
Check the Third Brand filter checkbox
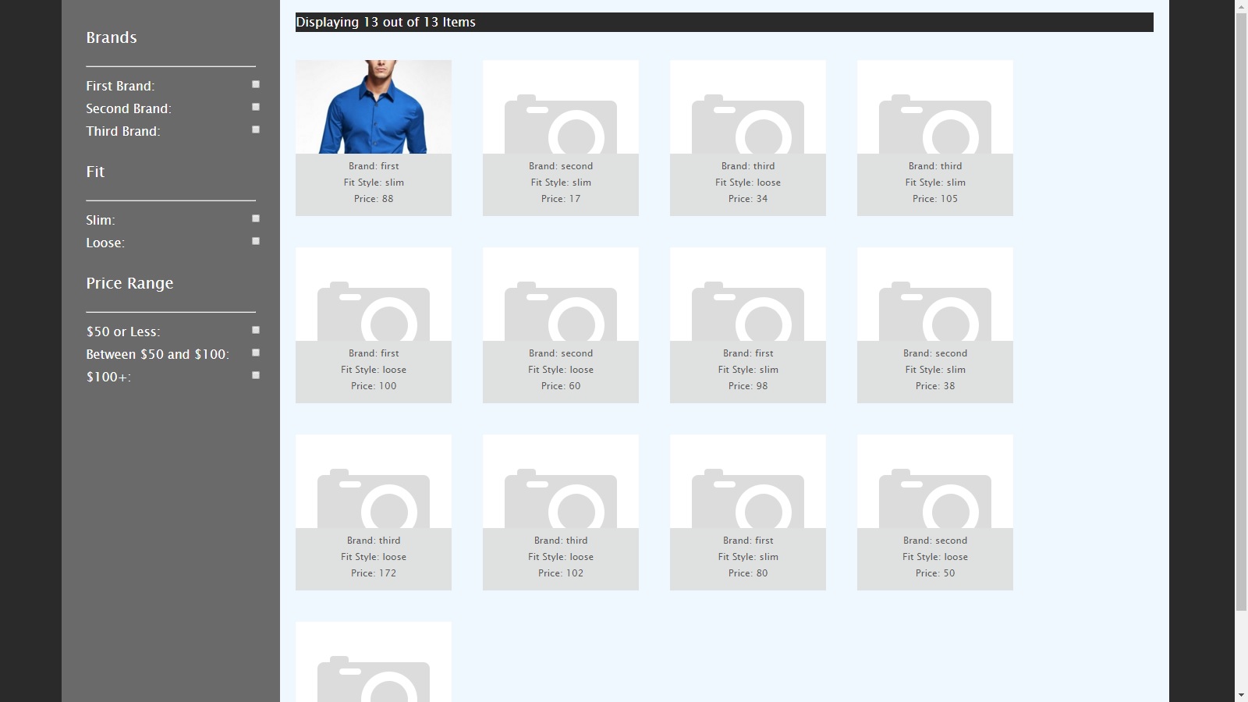(256, 129)
